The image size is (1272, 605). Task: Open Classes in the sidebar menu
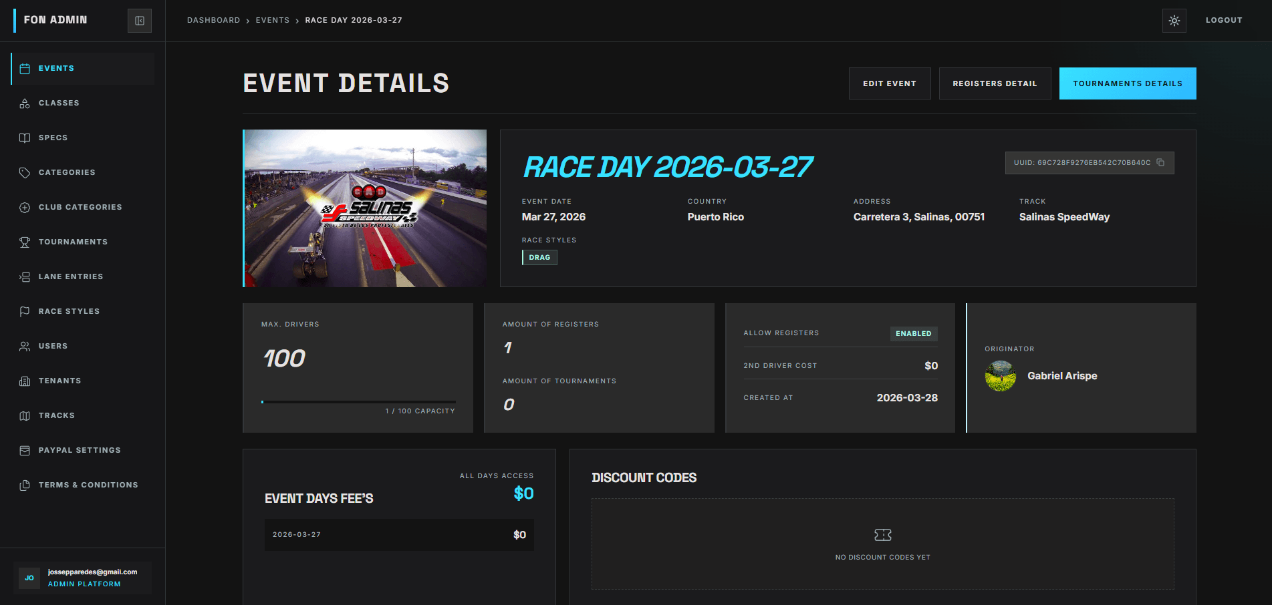(83, 104)
